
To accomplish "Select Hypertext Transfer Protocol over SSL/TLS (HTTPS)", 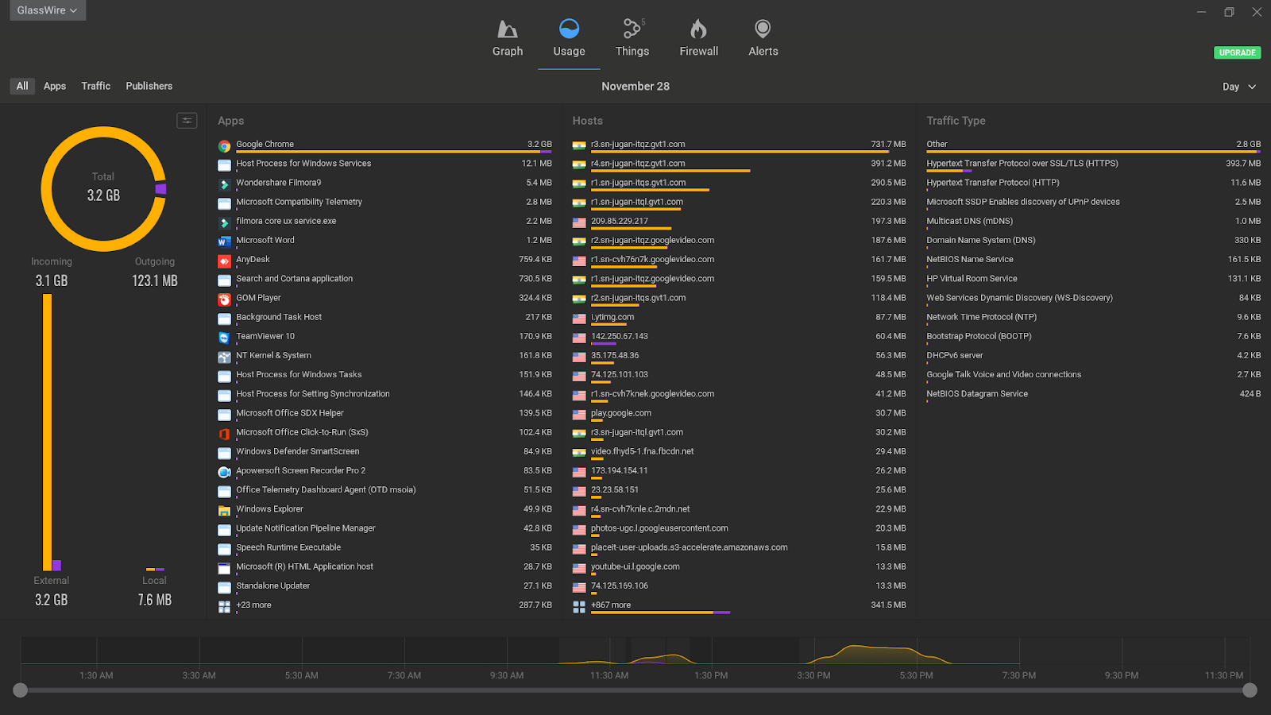I will [x=1093, y=164].
